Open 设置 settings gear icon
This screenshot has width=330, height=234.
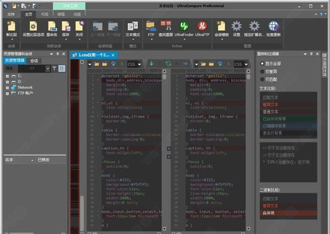[237, 26]
